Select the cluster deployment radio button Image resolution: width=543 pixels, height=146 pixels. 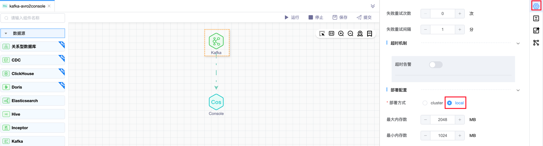click(x=425, y=103)
